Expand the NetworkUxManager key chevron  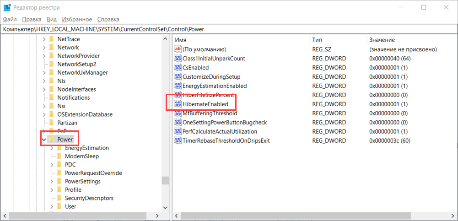tap(44, 73)
